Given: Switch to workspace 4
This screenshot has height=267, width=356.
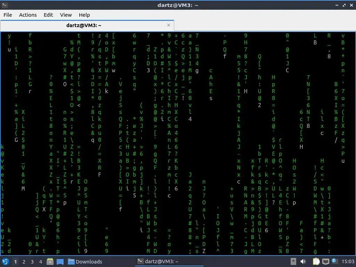Looking at the screenshot, I should tap(41, 262).
